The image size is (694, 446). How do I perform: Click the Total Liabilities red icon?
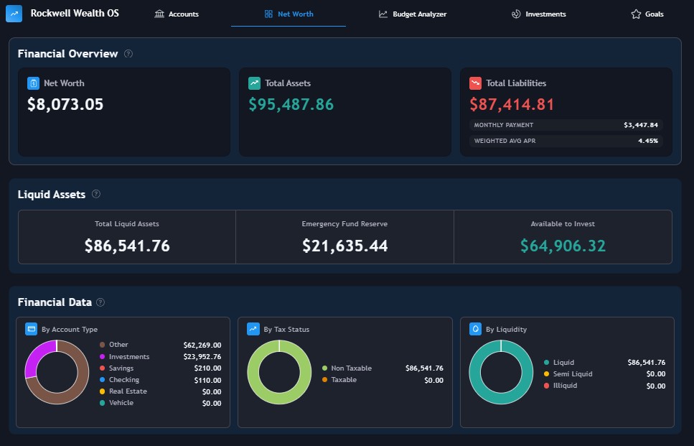click(475, 83)
